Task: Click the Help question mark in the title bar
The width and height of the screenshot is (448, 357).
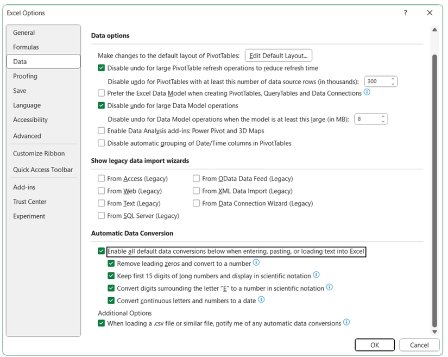Action: click(x=405, y=12)
